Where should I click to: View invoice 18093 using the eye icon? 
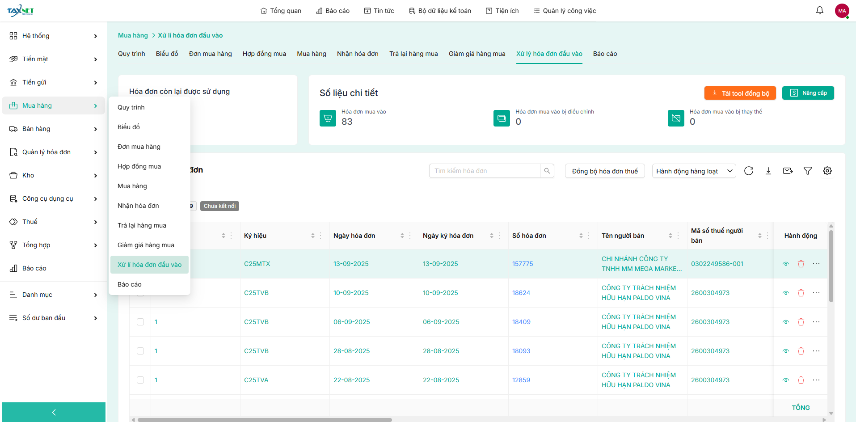(x=786, y=351)
